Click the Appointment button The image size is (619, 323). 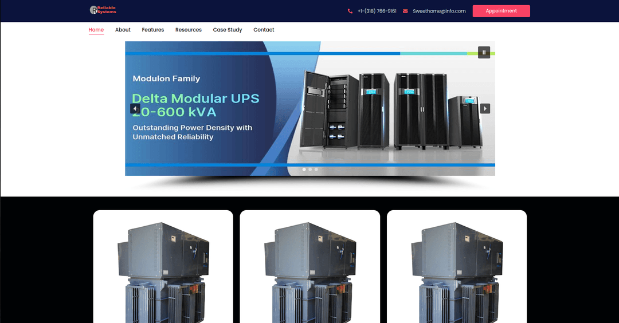coord(502,11)
